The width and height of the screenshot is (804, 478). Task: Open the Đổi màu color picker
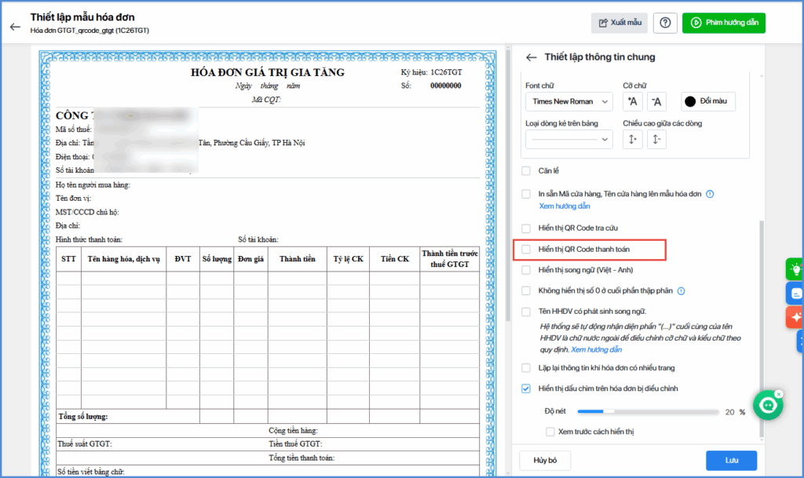click(707, 101)
